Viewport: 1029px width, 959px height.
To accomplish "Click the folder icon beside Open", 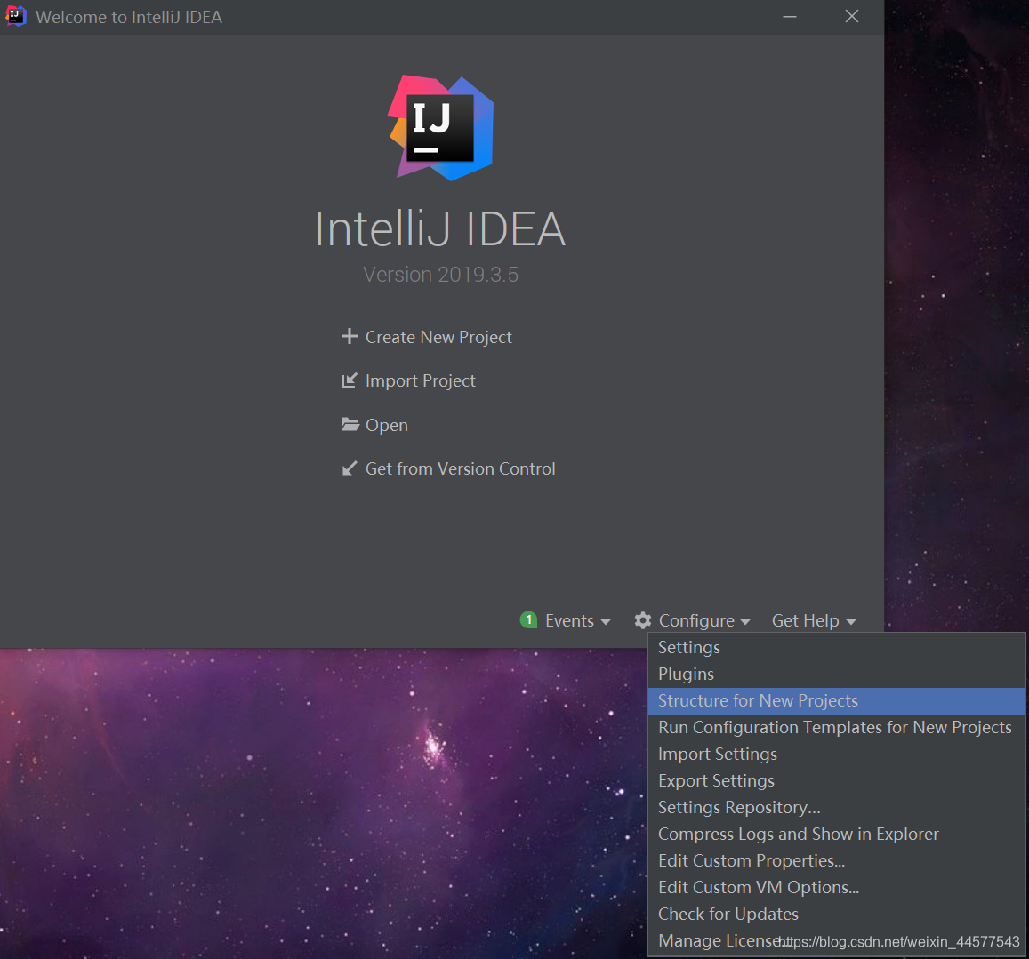I will point(350,425).
